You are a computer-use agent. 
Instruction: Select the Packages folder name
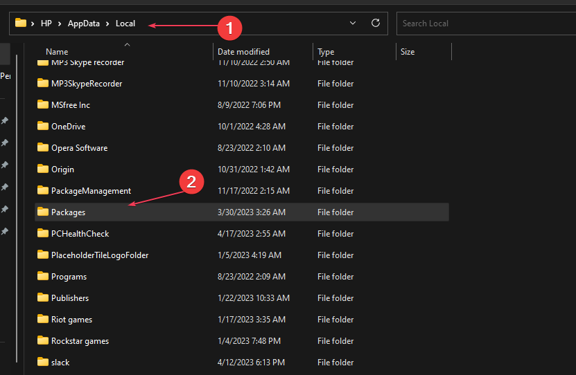[69, 212]
